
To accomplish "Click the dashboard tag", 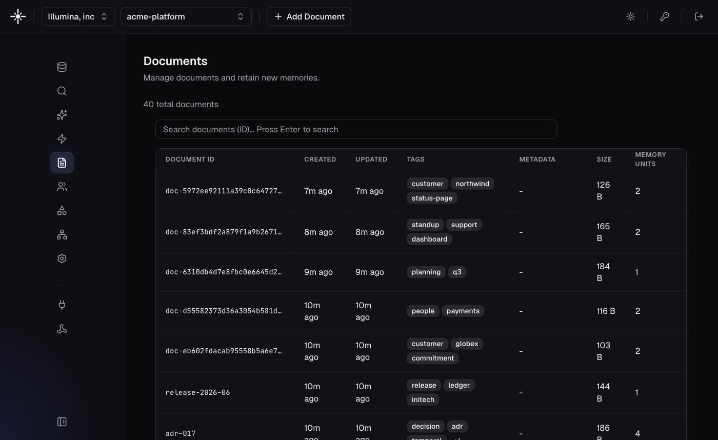I will point(429,239).
